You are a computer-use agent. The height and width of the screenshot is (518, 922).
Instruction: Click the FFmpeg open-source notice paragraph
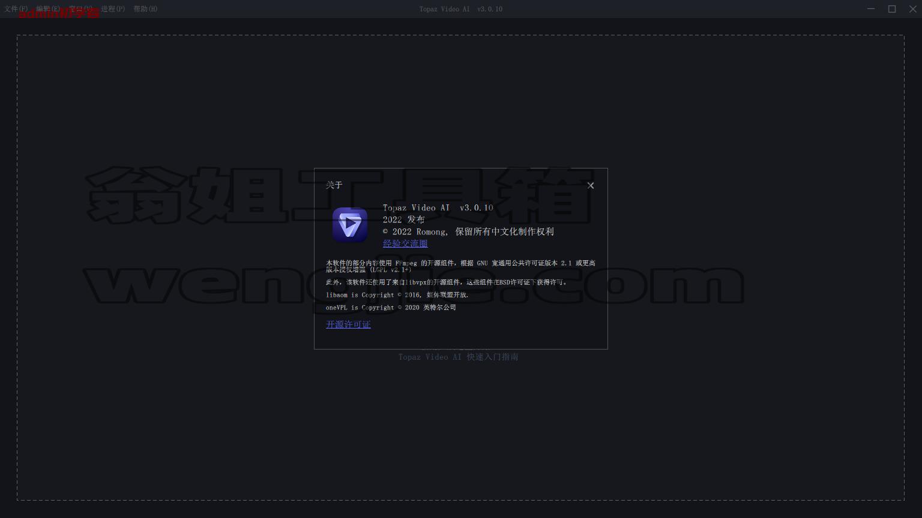click(x=461, y=266)
